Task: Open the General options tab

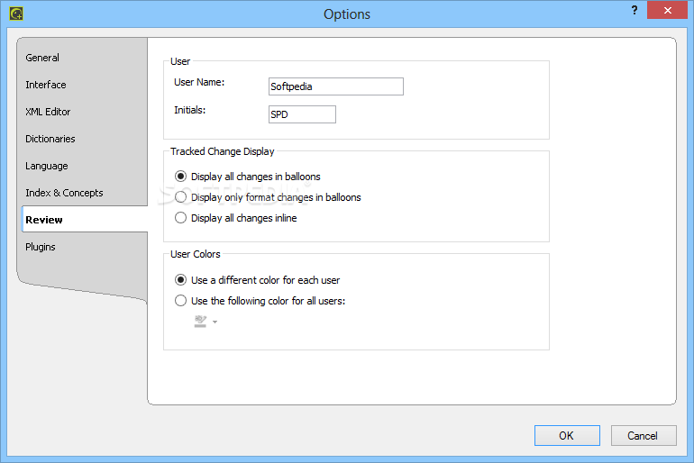Action: pos(42,58)
